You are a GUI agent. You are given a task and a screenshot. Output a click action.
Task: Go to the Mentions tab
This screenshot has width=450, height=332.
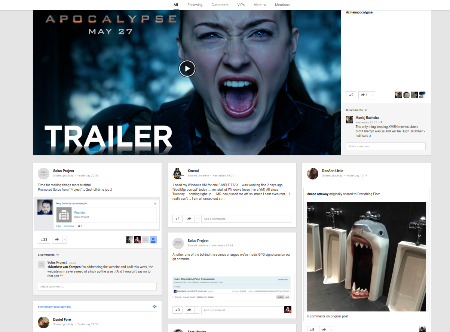click(282, 5)
